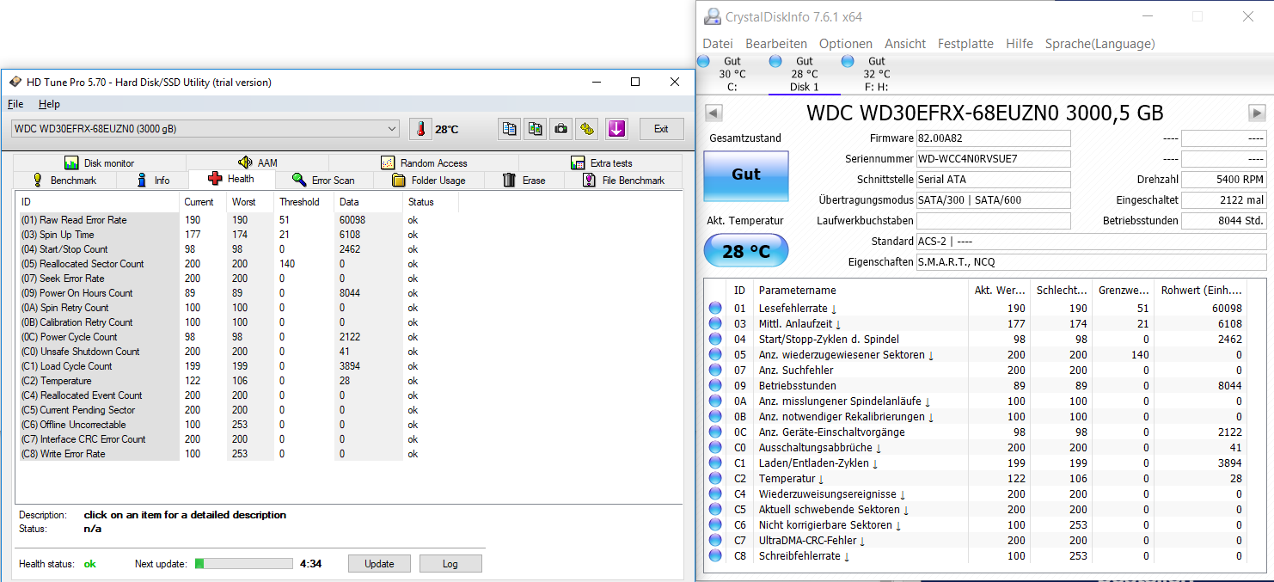Open the Extra tests tab
This screenshot has width=1274, height=582.
pyautogui.click(x=601, y=162)
